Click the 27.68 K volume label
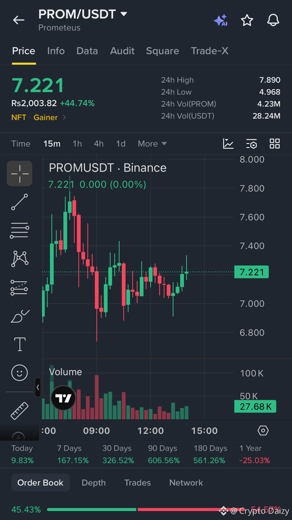Screen dimensions: 292x520 [255, 406]
